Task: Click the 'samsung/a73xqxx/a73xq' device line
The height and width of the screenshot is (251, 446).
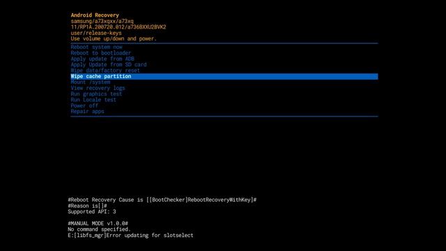Action: tap(102, 21)
